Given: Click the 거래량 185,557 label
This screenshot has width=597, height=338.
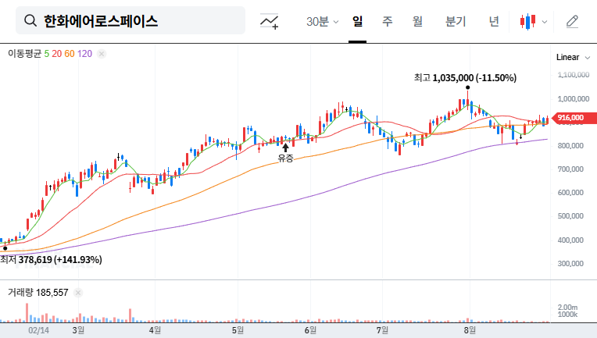Looking at the screenshot, I should tap(38, 293).
